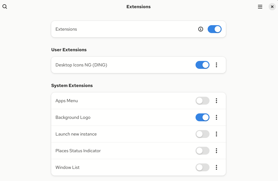Close the Extensions window

point(272,7)
